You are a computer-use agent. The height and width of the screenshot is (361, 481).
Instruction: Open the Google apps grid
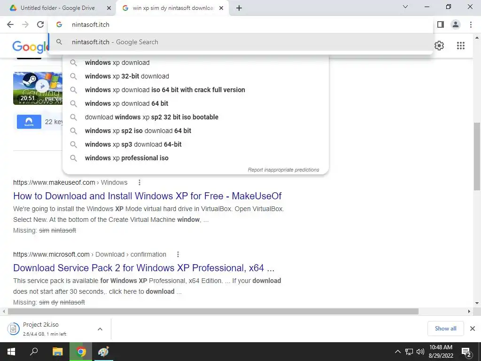tap(461, 46)
